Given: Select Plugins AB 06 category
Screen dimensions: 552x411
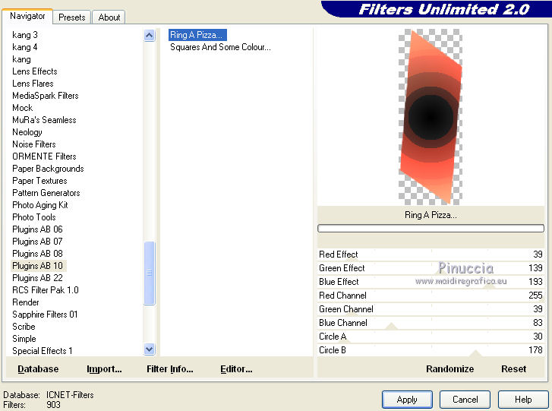Looking at the screenshot, I should [x=37, y=229].
